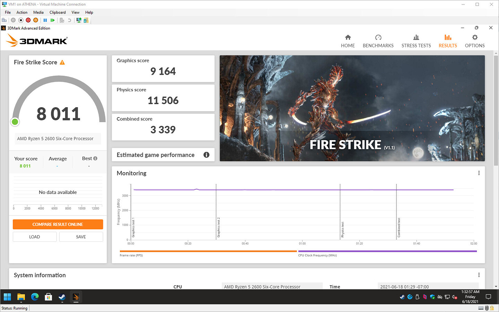Open the Clipboard menu
Screen dimensions: 499x312
click(58, 12)
